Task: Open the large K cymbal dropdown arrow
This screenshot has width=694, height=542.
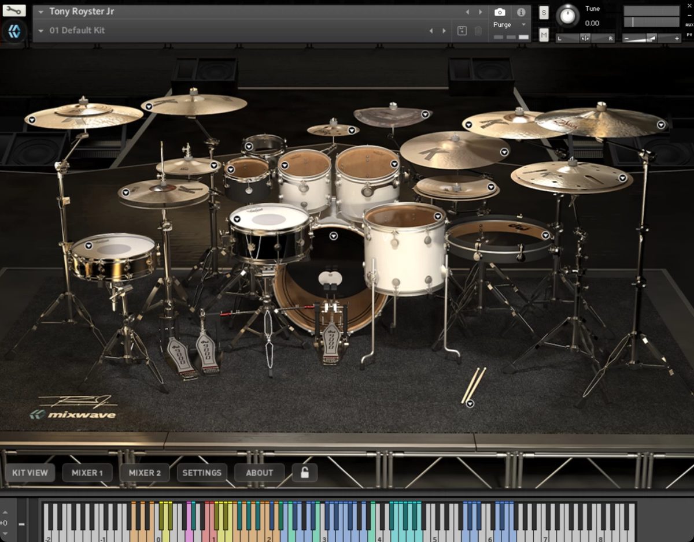Action: [504, 152]
